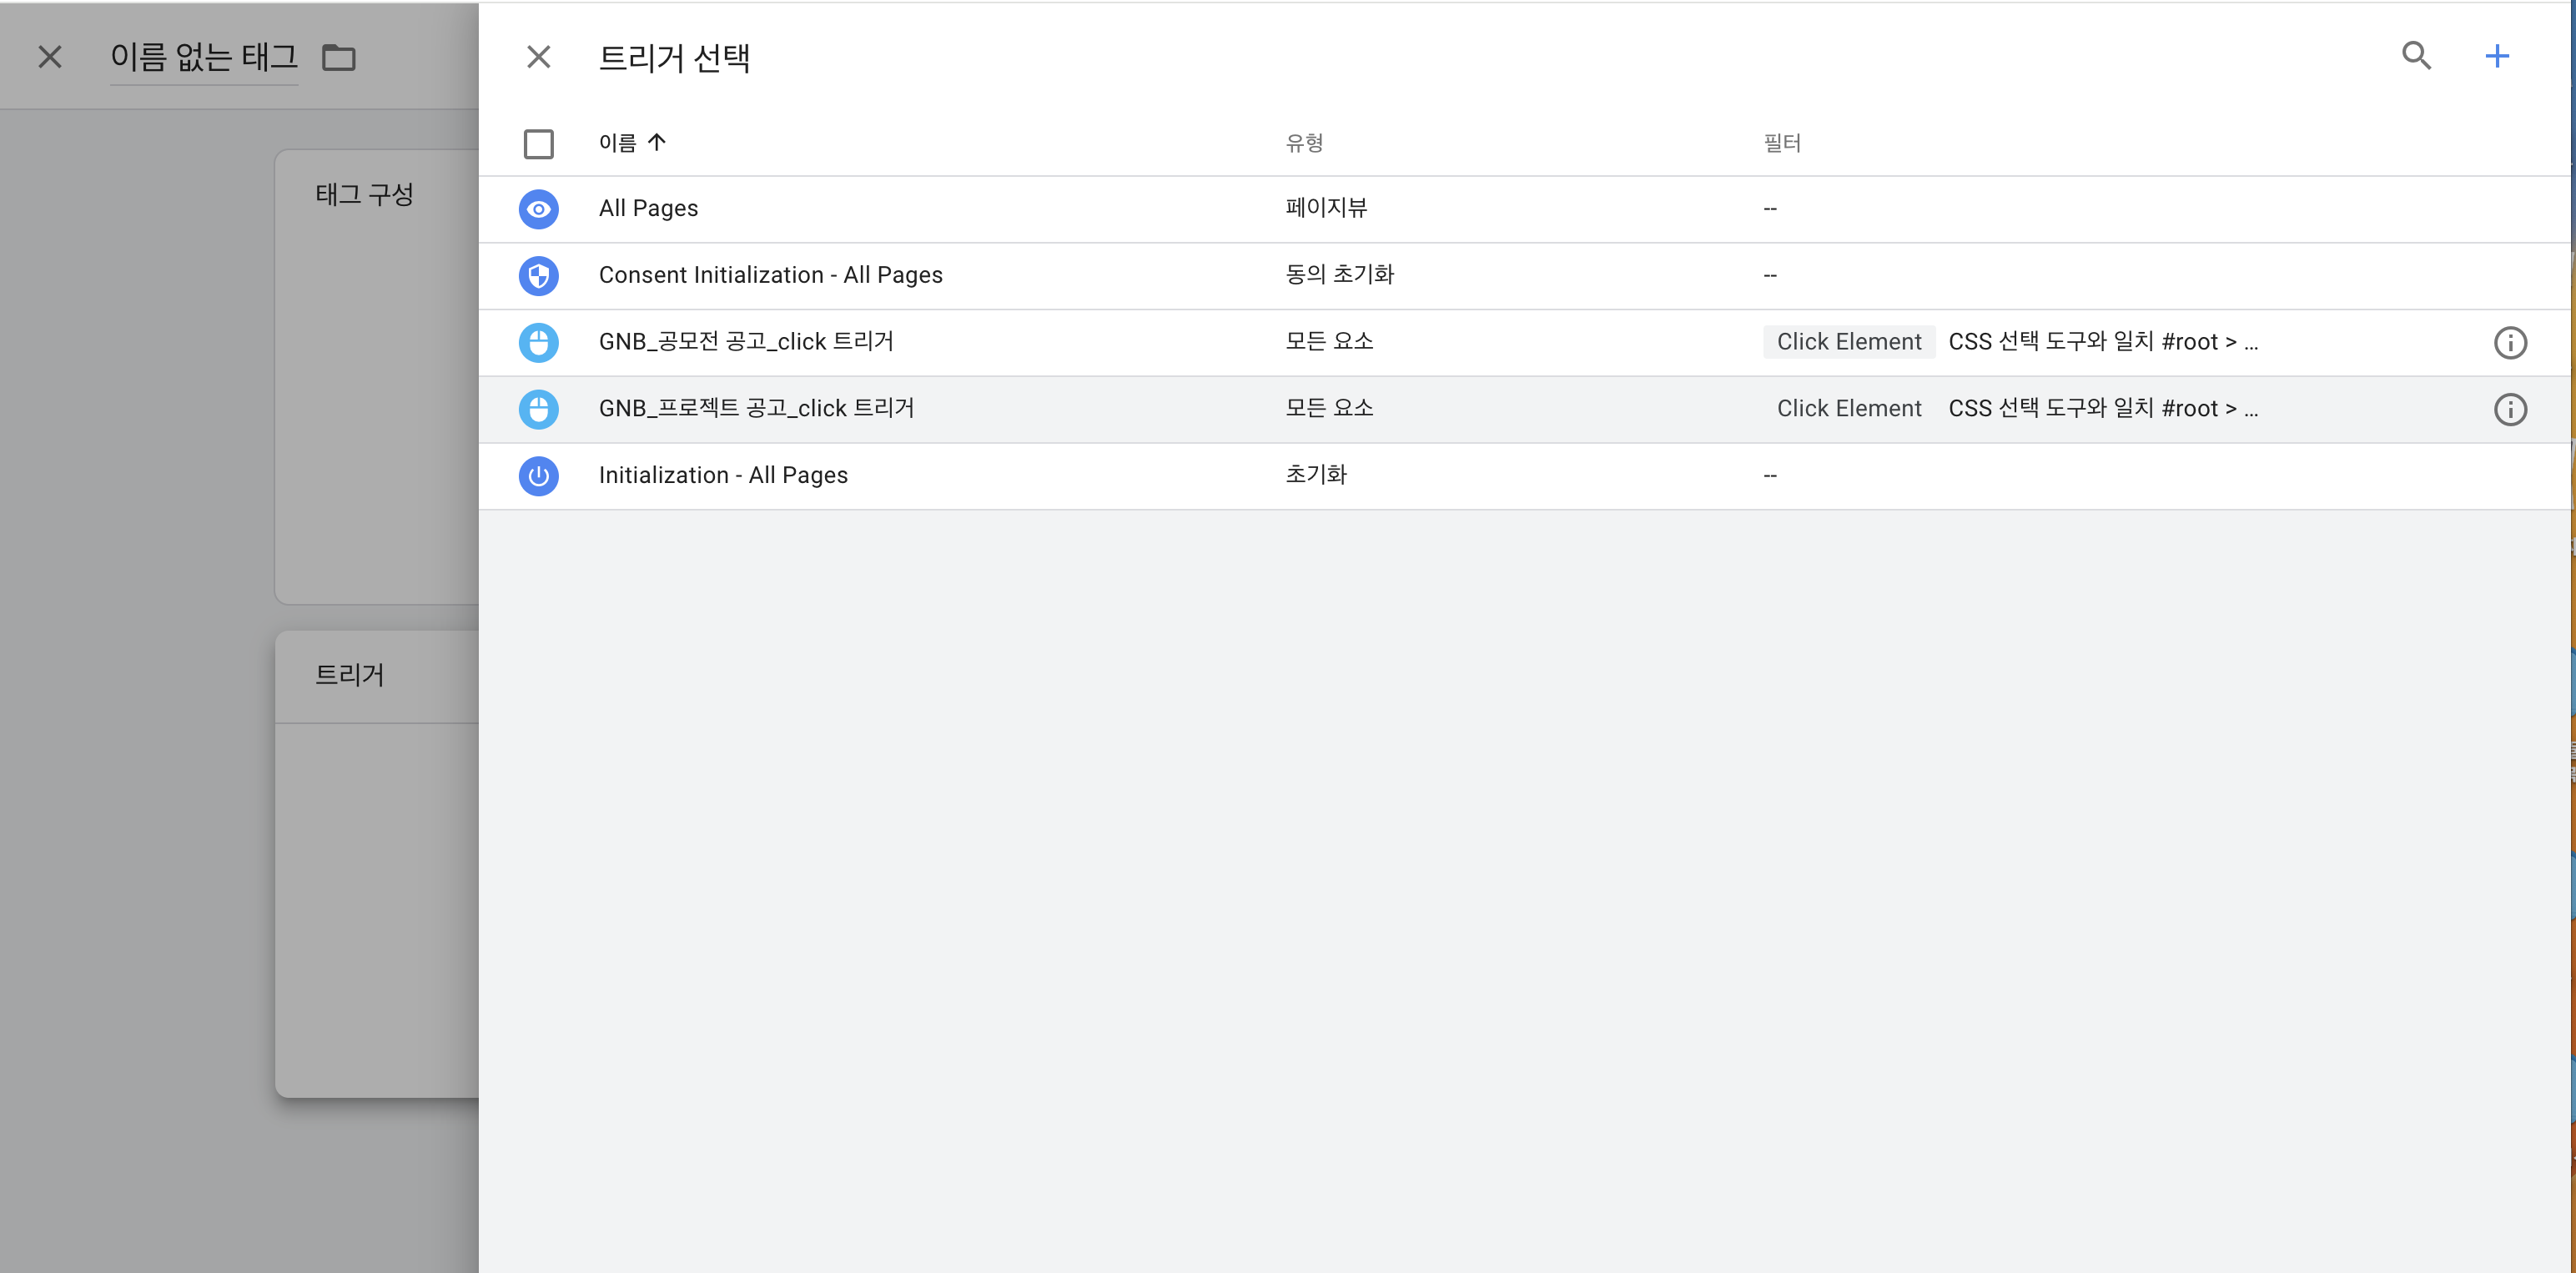
Task: Open trigger search with magnifier icon
Action: [x=2416, y=56]
